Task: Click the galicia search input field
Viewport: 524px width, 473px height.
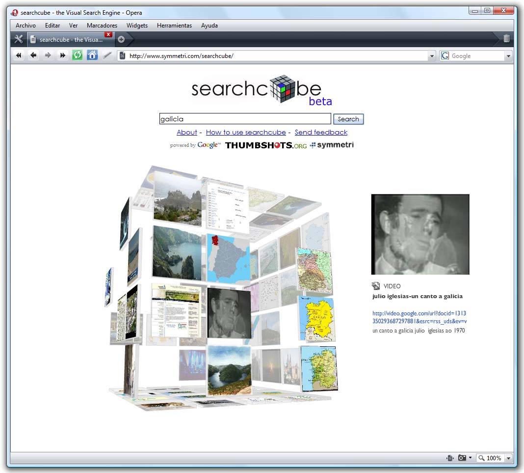Action: coord(245,119)
